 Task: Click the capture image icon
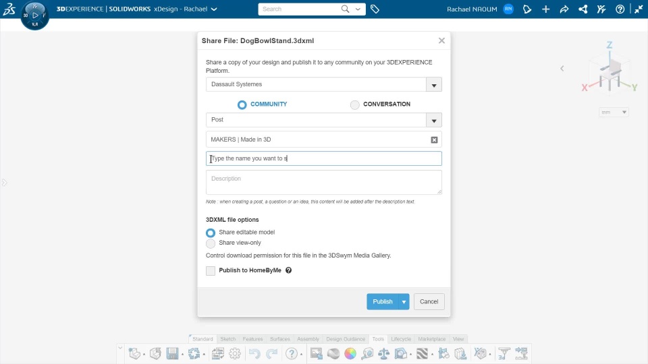click(316, 354)
